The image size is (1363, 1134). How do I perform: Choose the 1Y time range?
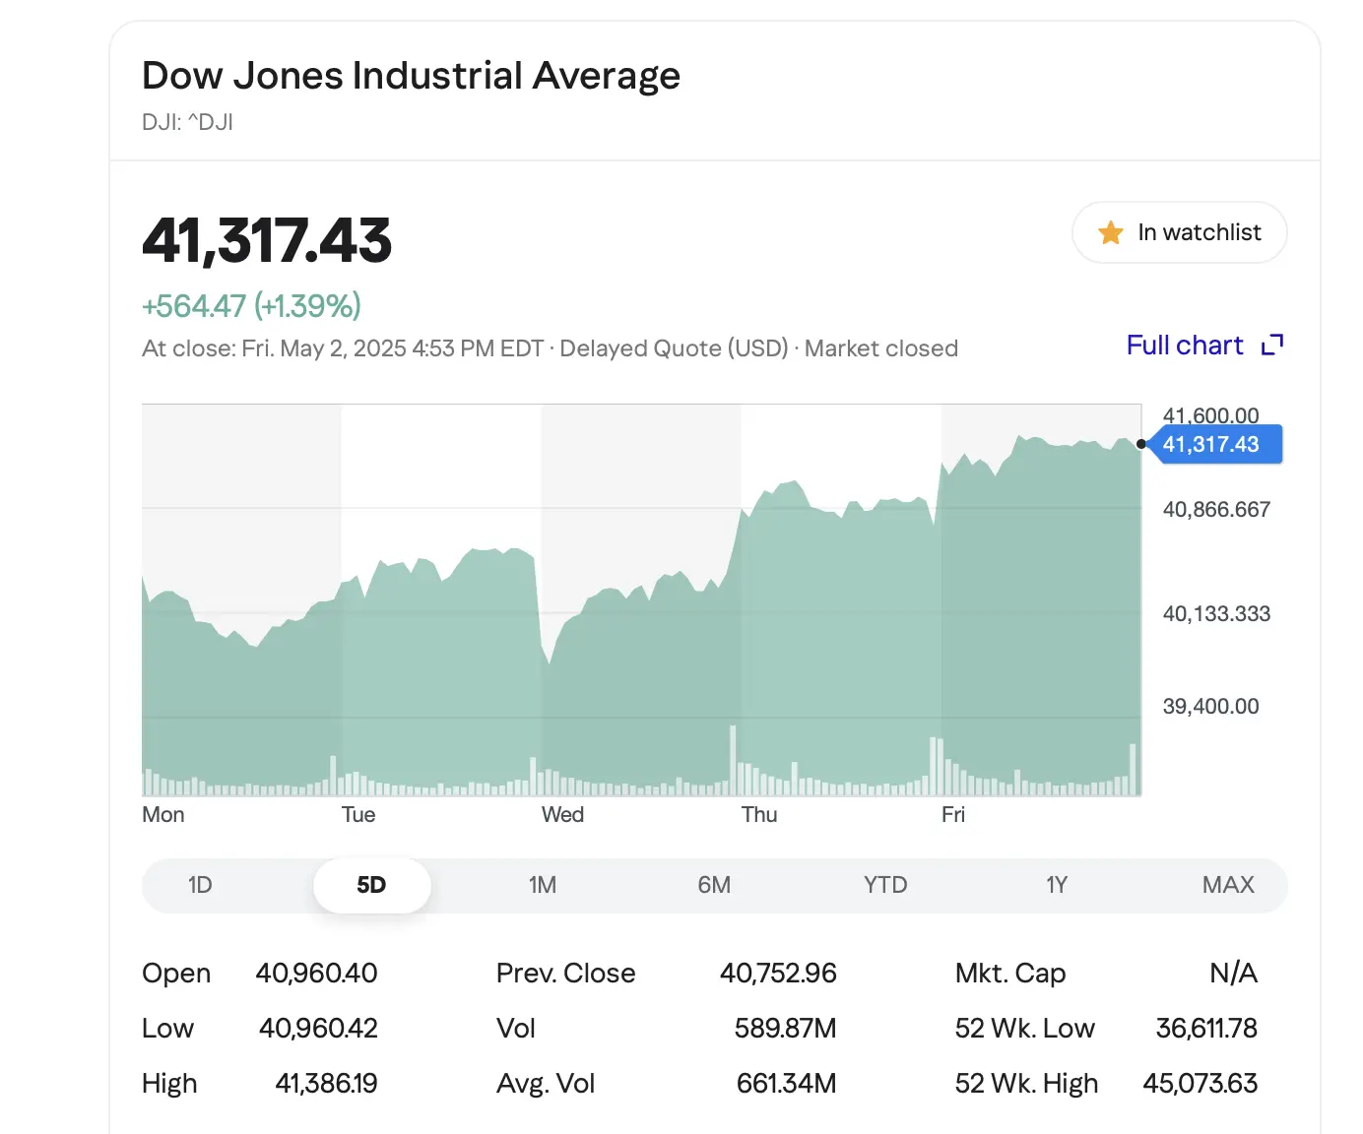(1057, 885)
